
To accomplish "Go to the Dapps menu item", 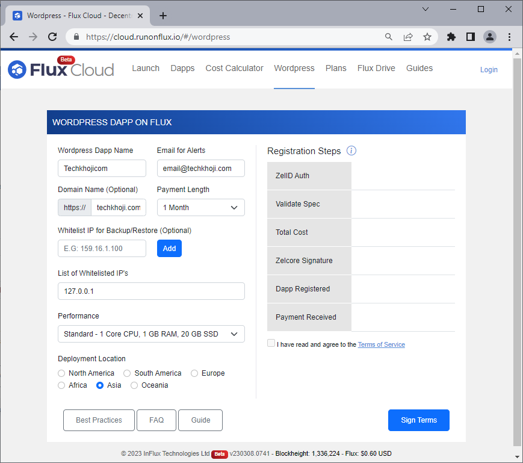I will 182,68.
